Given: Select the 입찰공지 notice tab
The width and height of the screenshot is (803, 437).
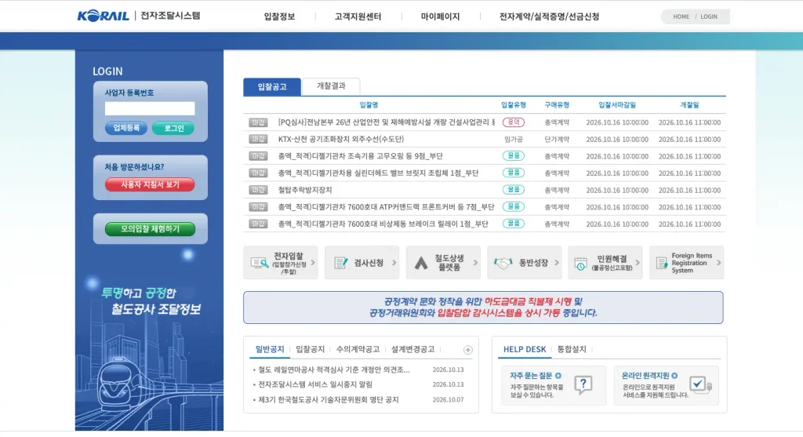Looking at the screenshot, I should point(311,349).
